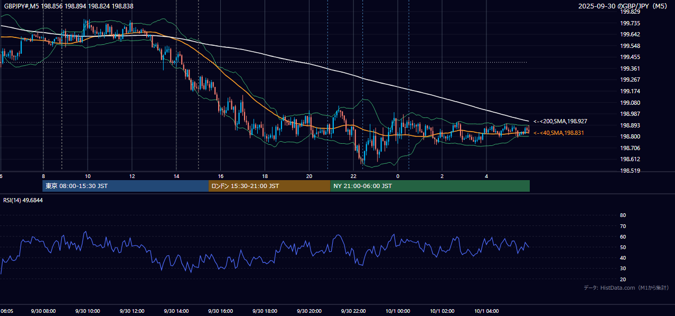The image size is (675, 316).
Task: Click RSI scale value 60
Action: point(623,236)
